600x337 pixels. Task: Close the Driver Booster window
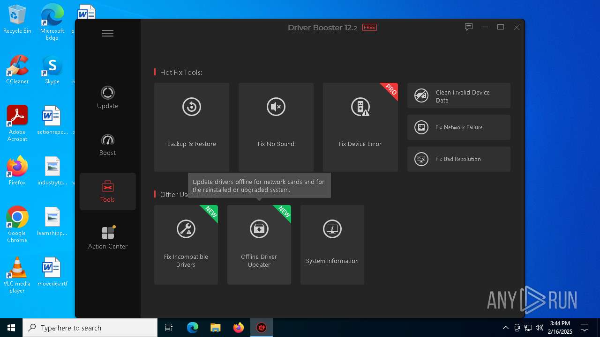(x=517, y=27)
